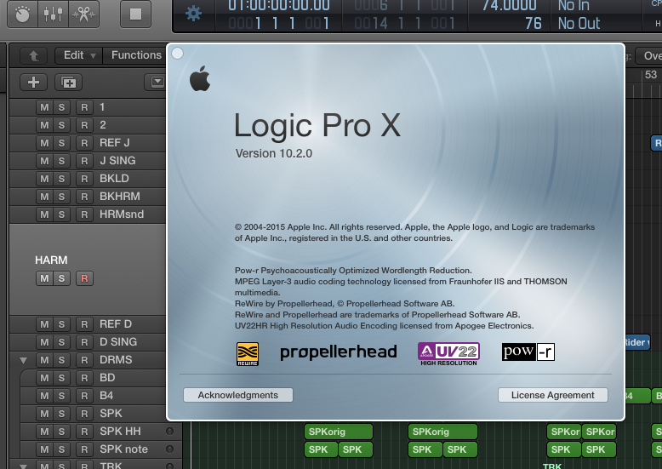
Task: Open the Functions menu
Action: click(x=136, y=55)
